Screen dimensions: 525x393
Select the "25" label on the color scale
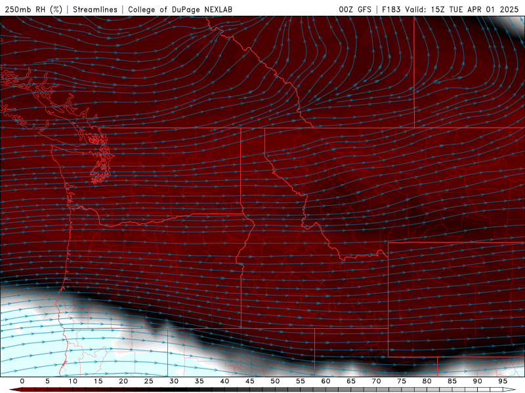149,381
